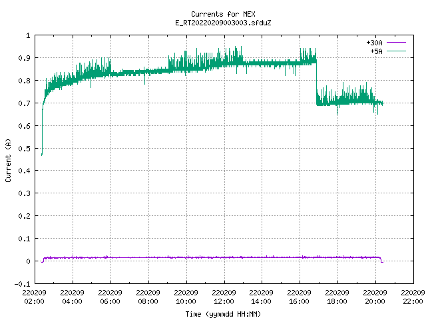Click y-axis tick value 0.2
Screen dimensions: 426x320
pos(24,216)
